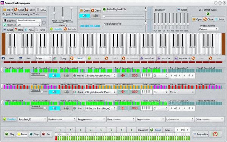
Task: Close the current project
Action: 19,10
